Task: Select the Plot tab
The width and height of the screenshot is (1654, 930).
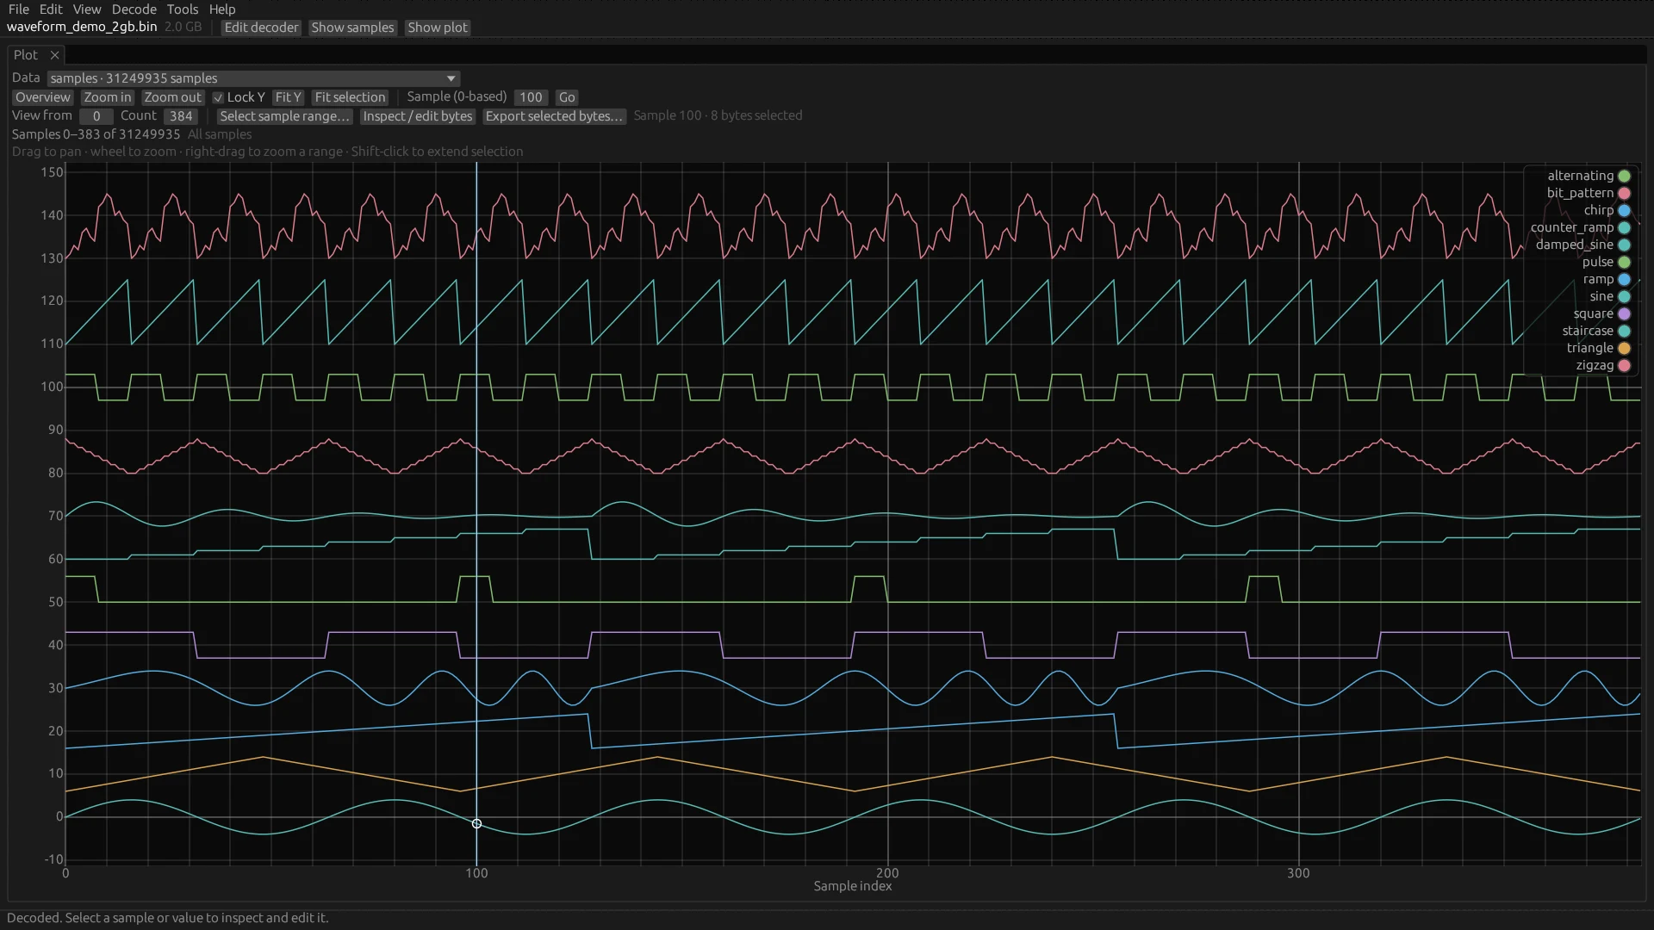Action: coord(26,55)
